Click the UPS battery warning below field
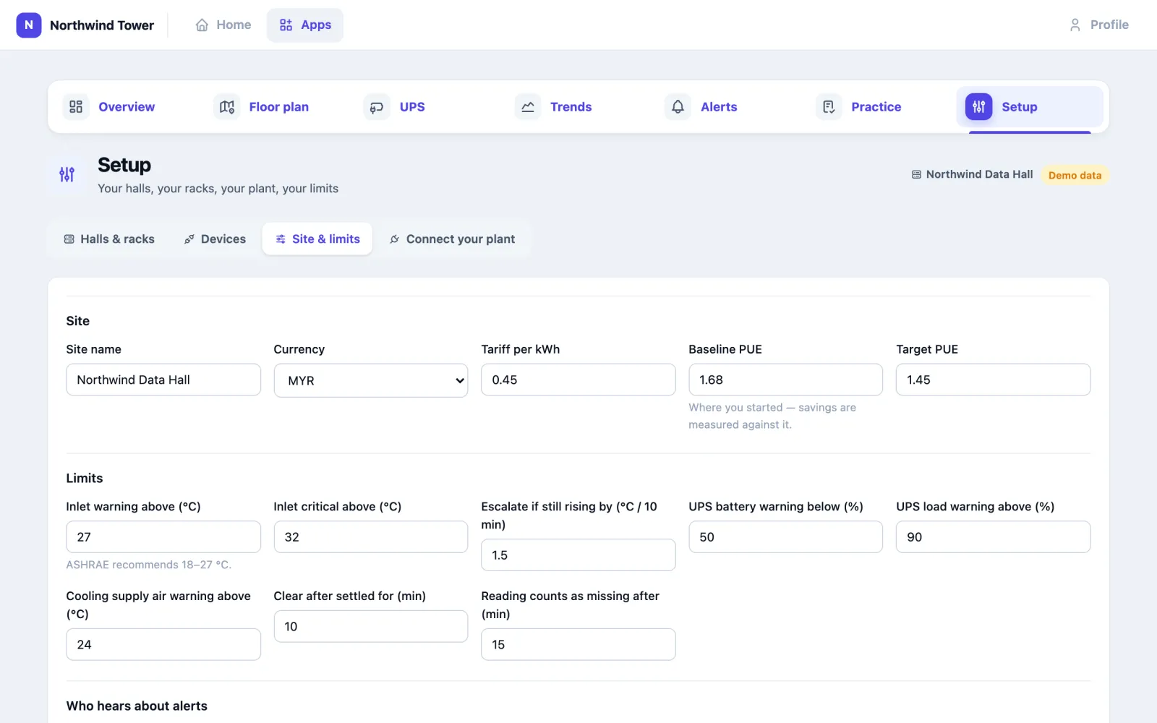This screenshot has height=723, width=1157. 785,537
